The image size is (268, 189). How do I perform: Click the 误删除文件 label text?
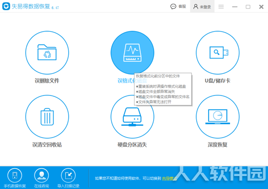[x=47, y=81]
